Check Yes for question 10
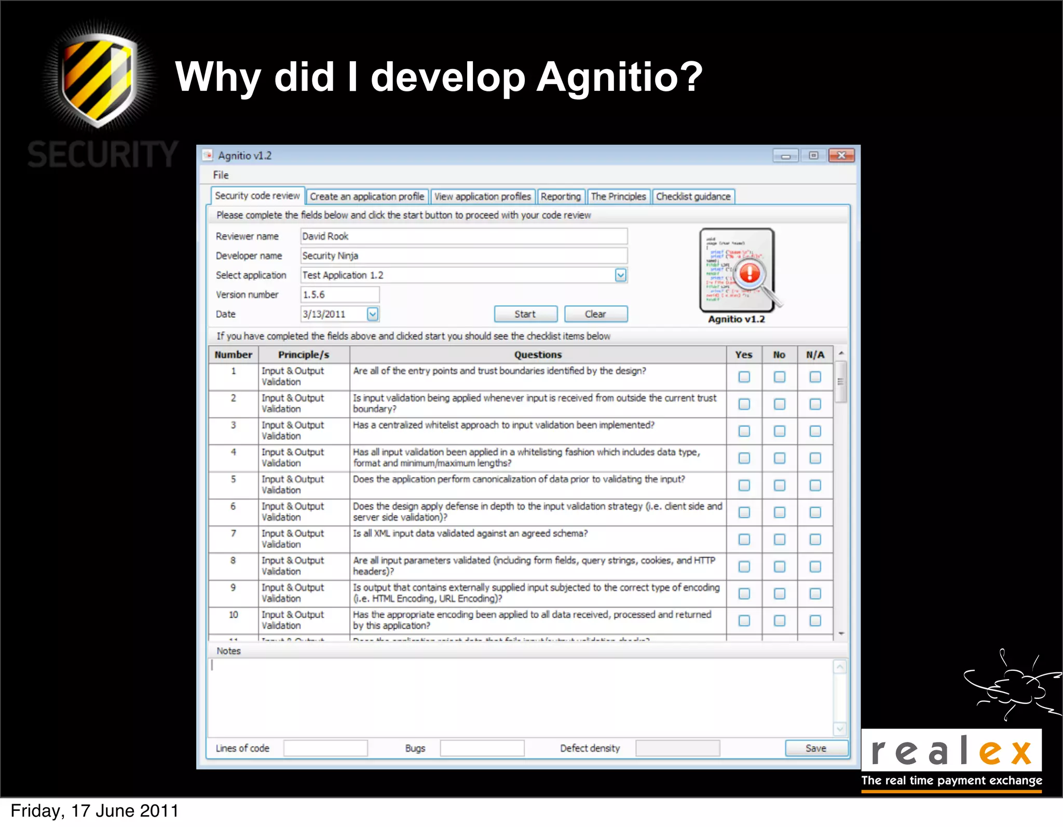 pos(744,620)
